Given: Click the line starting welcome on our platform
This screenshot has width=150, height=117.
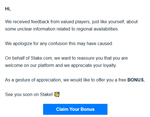Looking at the screenshot, I should (x=61, y=65).
